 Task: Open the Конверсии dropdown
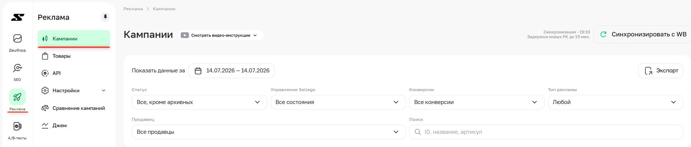[477, 102]
